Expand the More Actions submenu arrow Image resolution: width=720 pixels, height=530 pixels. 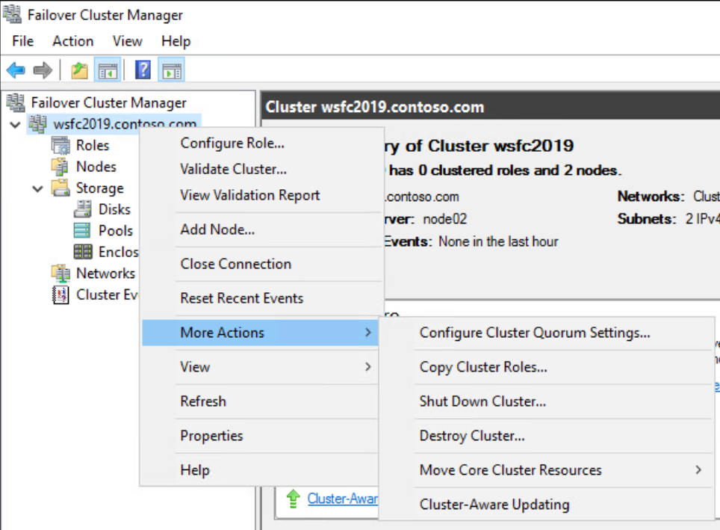point(367,333)
